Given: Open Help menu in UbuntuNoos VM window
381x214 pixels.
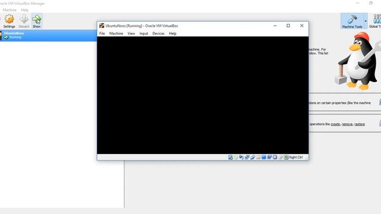Looking at the screenshot, I should coord(173,33).
